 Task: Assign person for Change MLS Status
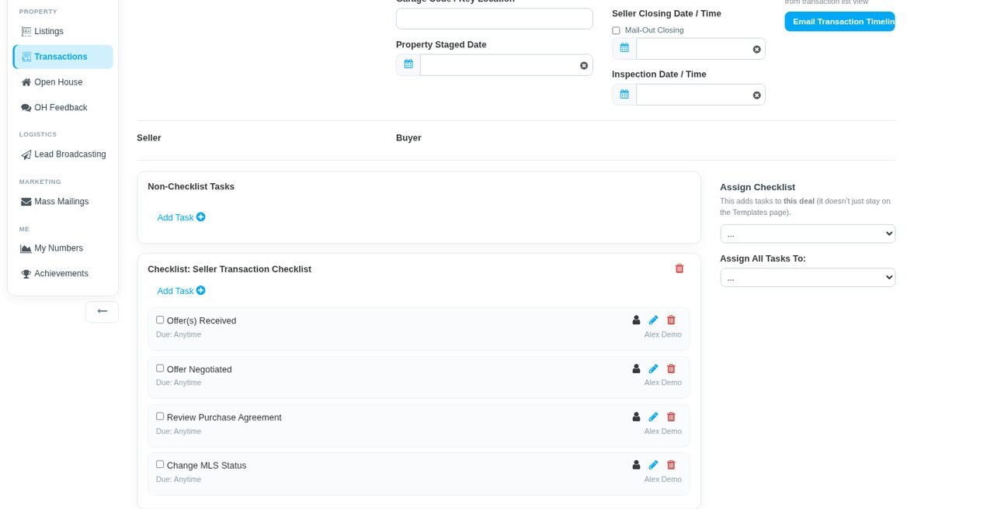[636, 465]
